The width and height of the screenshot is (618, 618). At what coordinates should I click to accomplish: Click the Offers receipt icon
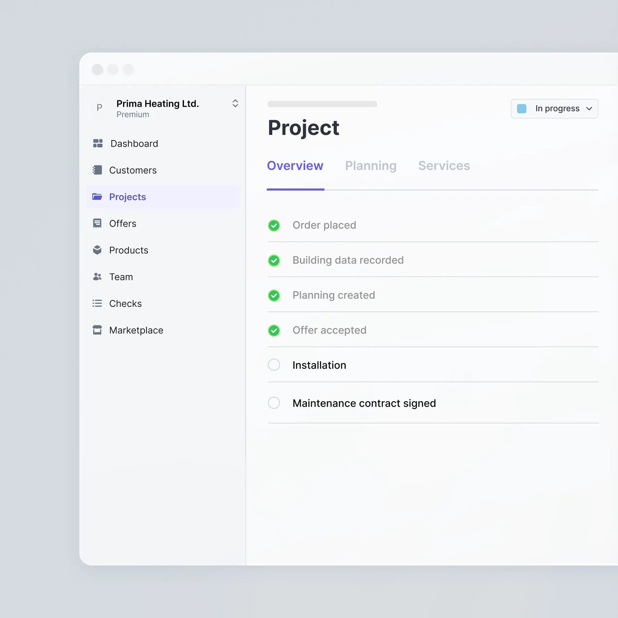tap(97, 224)
